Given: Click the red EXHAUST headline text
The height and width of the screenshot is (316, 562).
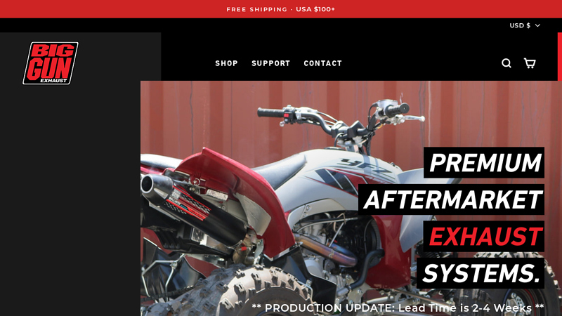Looking at the screenshot, I should click(x=485, y=237).
